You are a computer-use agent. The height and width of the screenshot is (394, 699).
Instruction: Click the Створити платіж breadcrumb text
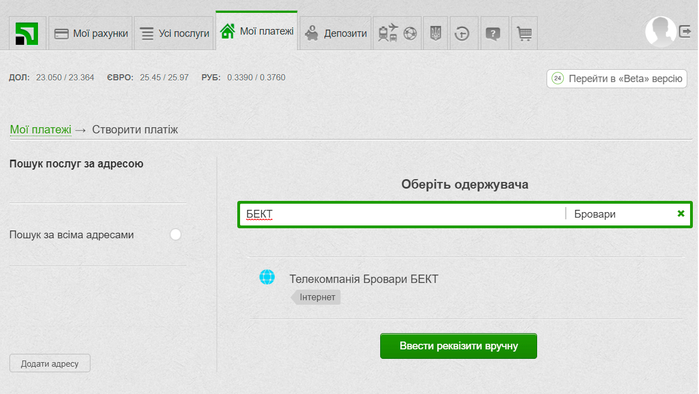(x=135, y=130)
